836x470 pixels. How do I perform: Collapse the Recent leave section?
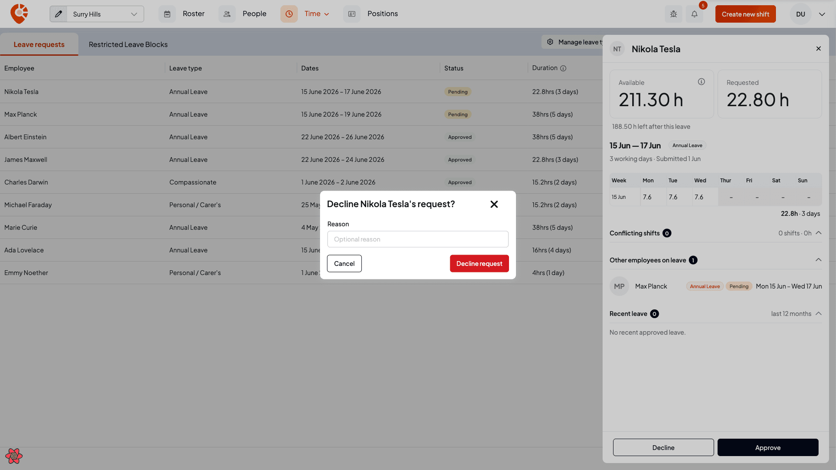pos(819,314)
